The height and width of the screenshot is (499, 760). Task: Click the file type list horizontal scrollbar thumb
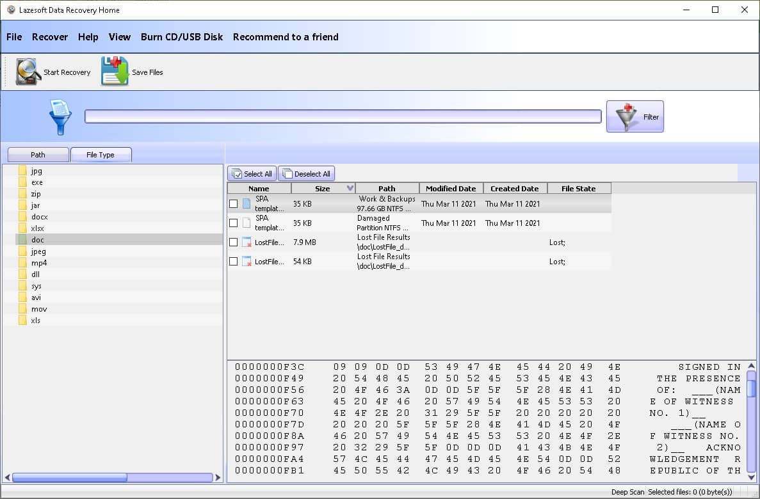coord(70,478)
